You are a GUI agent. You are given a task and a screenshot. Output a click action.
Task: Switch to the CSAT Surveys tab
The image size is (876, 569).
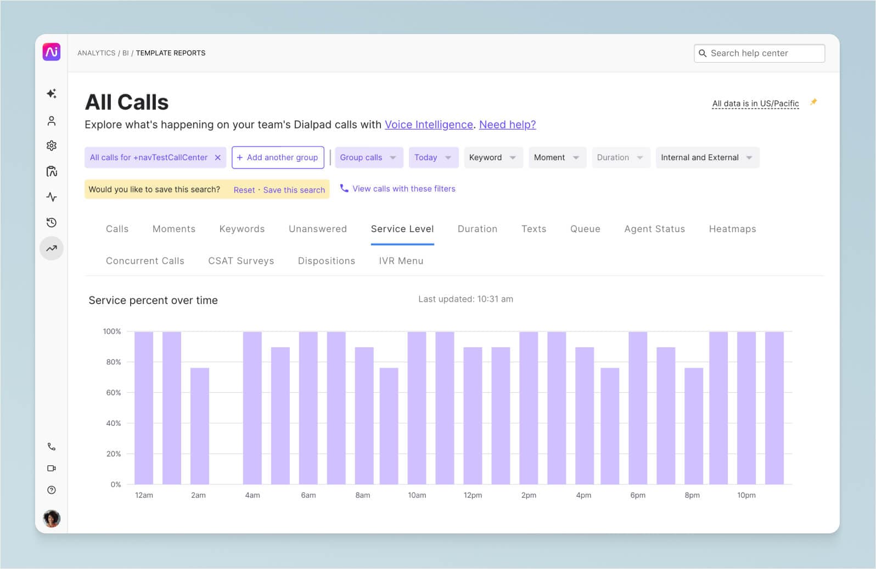pos(241,261)
